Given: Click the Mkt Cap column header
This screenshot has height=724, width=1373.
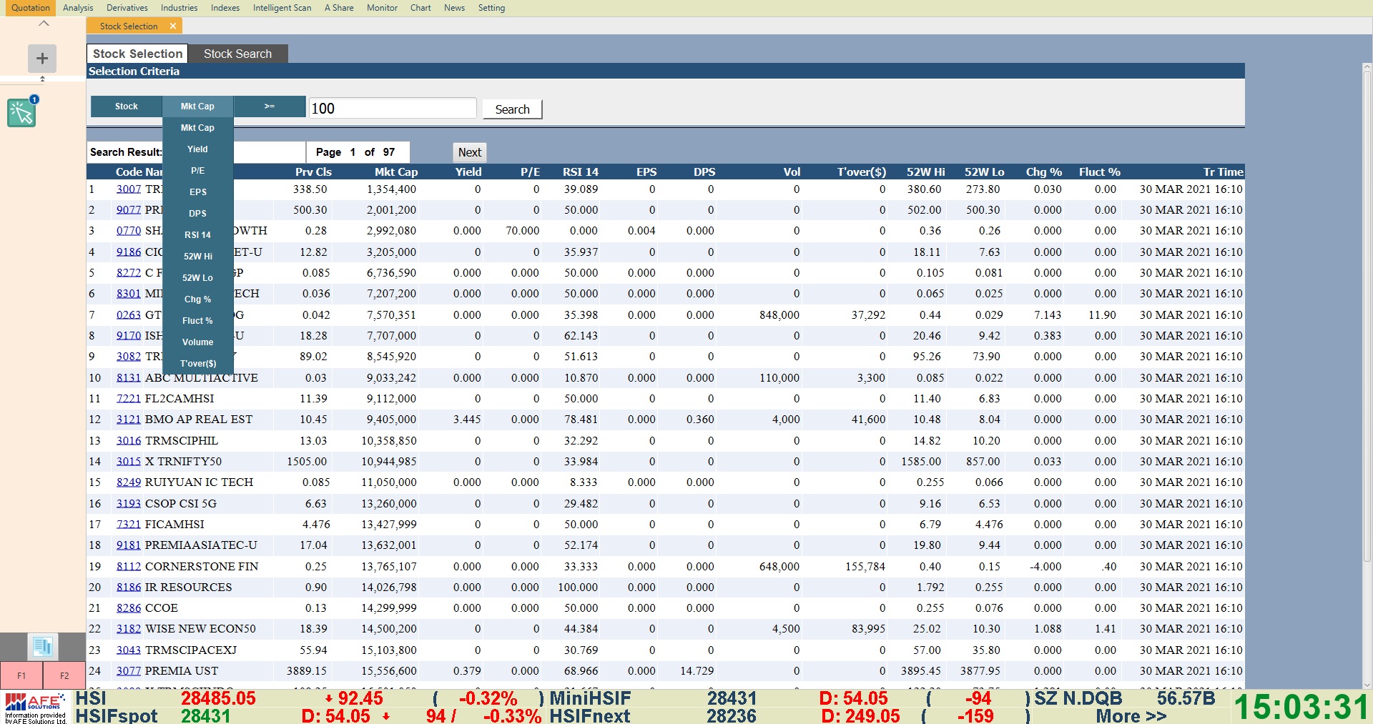Looking at the screenshot, I should [x=395, y=172].
